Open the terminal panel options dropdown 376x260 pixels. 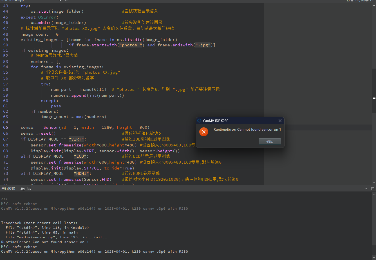[x=373, y=189]
